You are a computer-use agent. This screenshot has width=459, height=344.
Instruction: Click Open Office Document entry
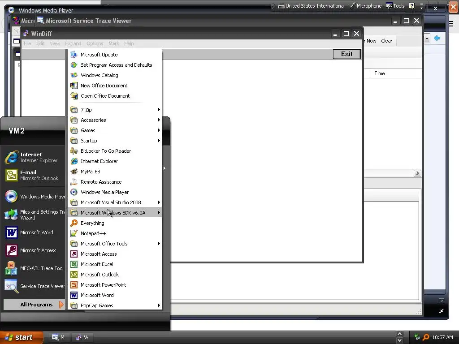coord(115,96)
